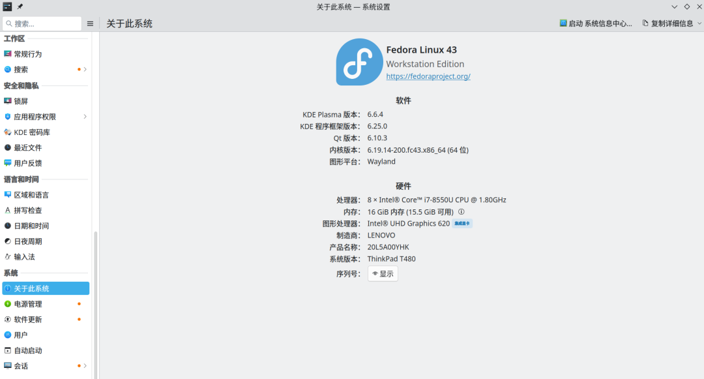Click the 6.25.0 frameworks version value
Viewport: 704px width, 379px height.
pos(377,126)
